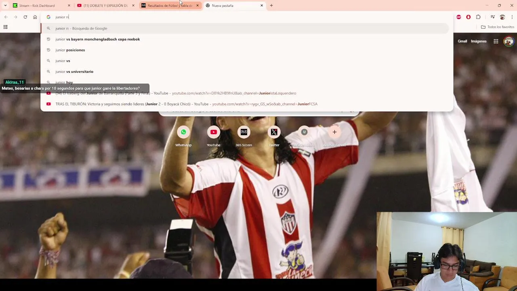Open the Extensions puzzle menu

479,17
